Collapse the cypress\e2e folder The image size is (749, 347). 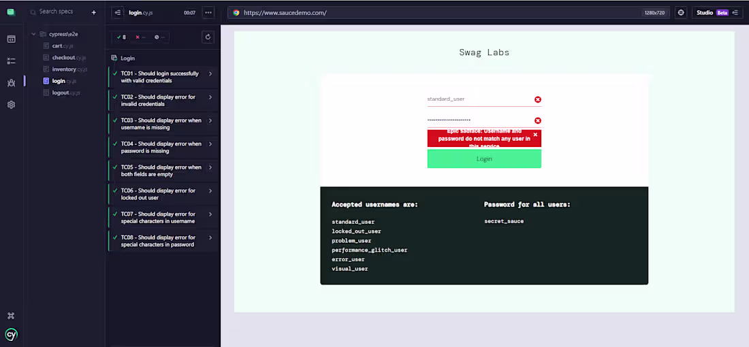point(33,34)
